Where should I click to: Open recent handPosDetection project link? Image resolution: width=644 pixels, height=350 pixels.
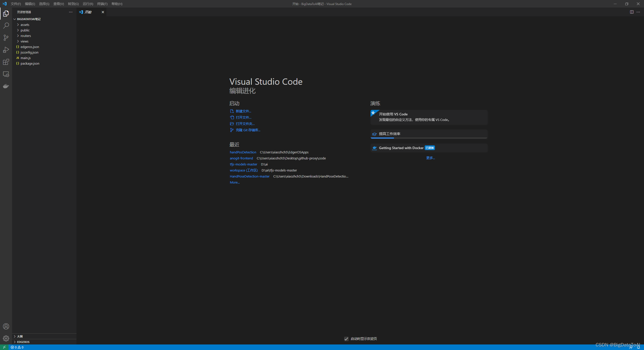pyautogui.click(x=243, y=152)
